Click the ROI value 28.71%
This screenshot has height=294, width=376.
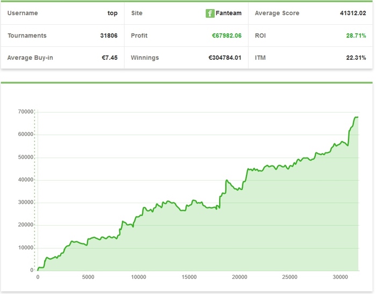356,35
